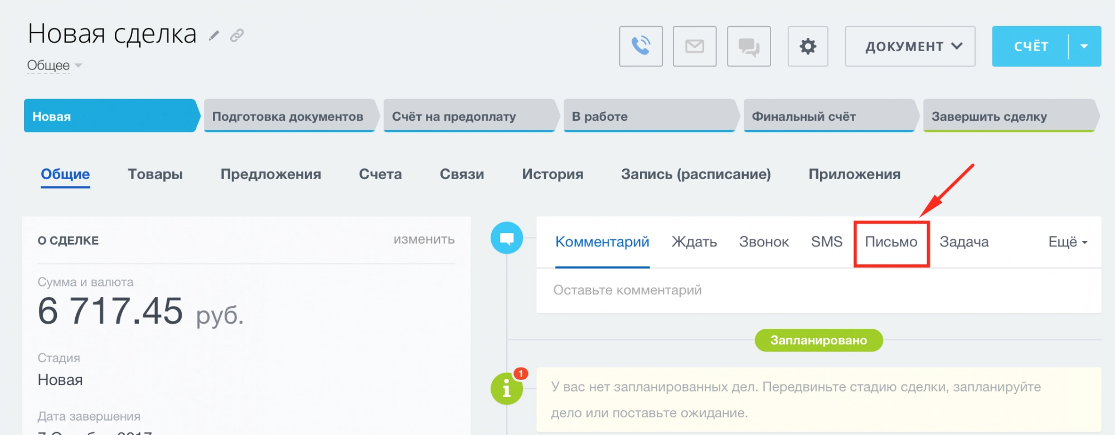Click the изменить link in О сделке
1115x435 pixels.
424,240
